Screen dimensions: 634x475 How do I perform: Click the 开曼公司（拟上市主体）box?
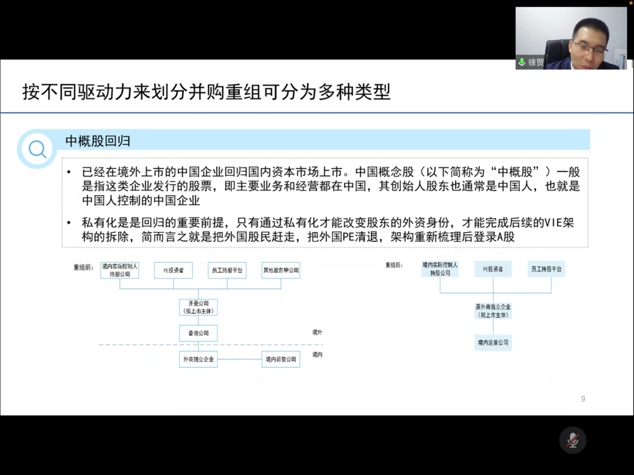[198, 307]
